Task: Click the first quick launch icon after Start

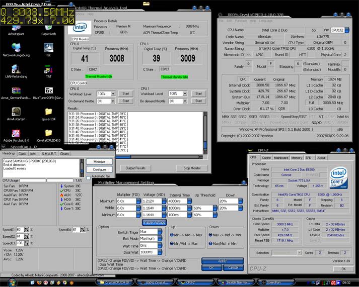Action: pos(32,282)
